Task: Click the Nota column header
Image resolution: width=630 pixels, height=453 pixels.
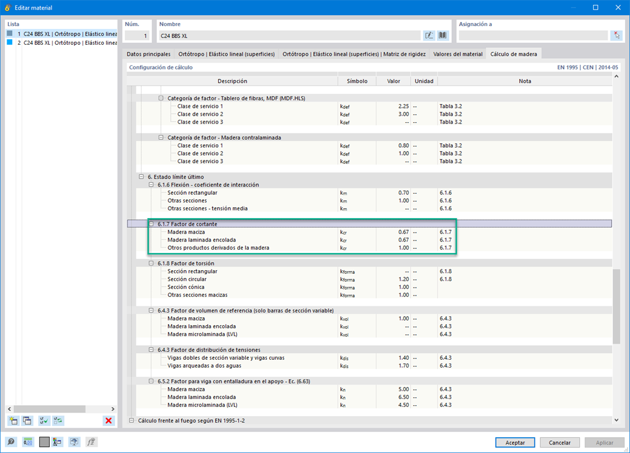Action: [x=525, y=81]
